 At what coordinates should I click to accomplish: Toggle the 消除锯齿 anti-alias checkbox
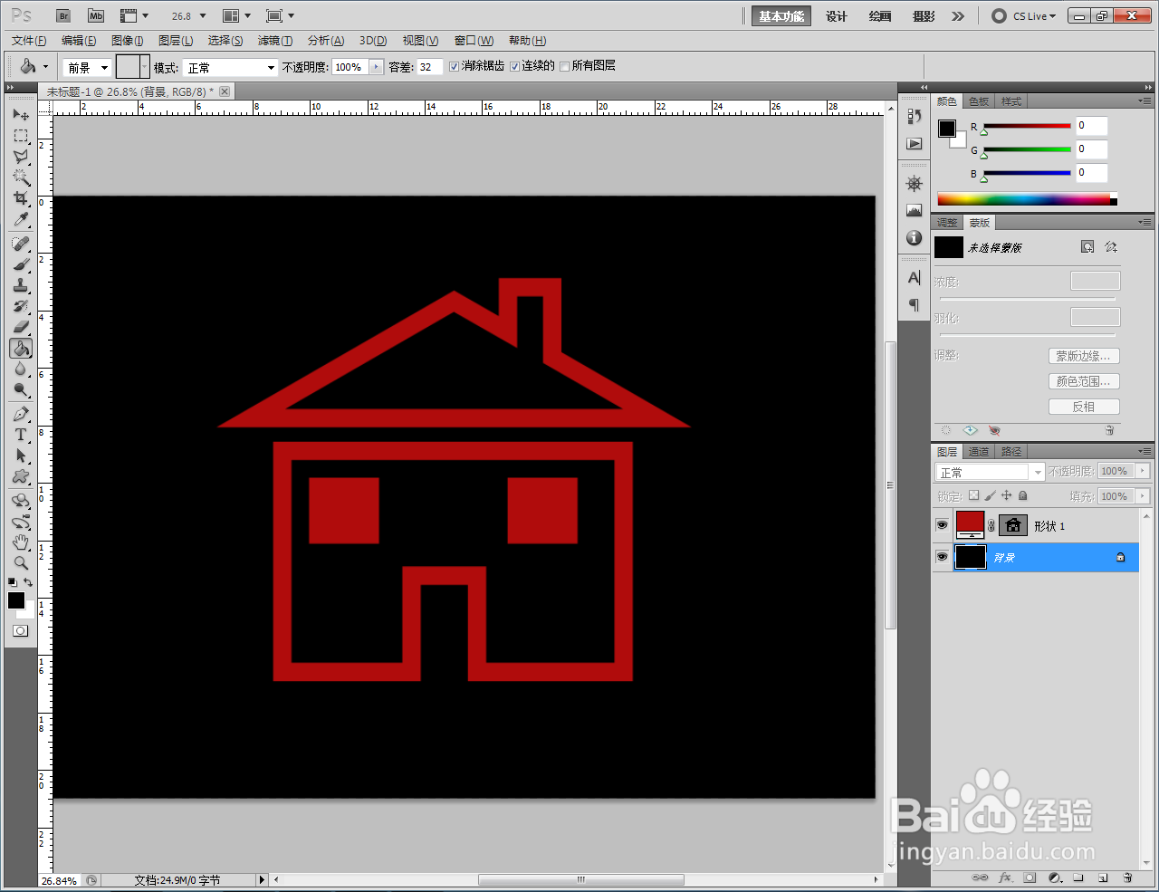[x=455, y=66]
